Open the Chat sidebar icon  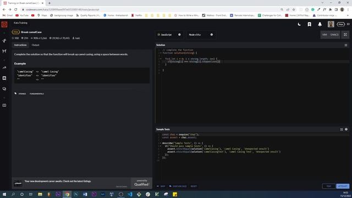[x=4, y=78]
